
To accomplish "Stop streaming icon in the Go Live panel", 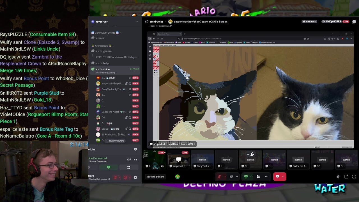I will [x=135, y=150].
